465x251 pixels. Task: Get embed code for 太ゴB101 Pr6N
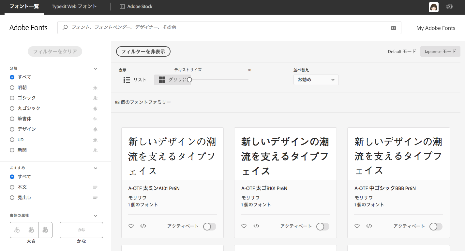[x=256, y=226]
